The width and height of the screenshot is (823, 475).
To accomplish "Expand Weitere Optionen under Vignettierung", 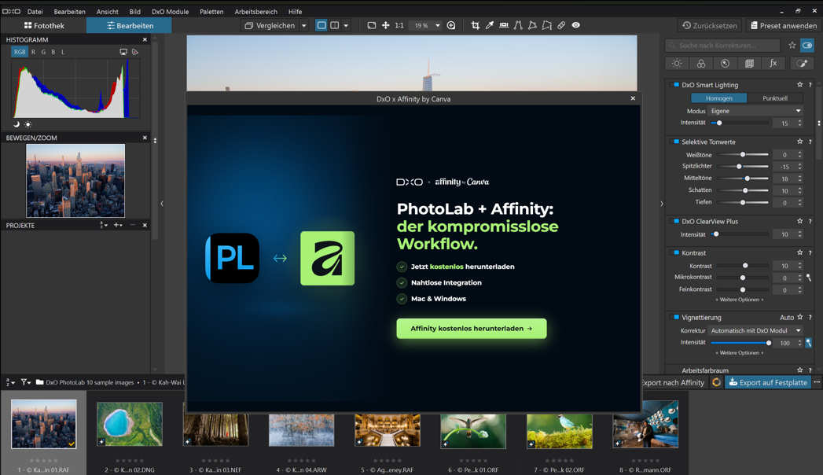I will click(x=739, y=352).
